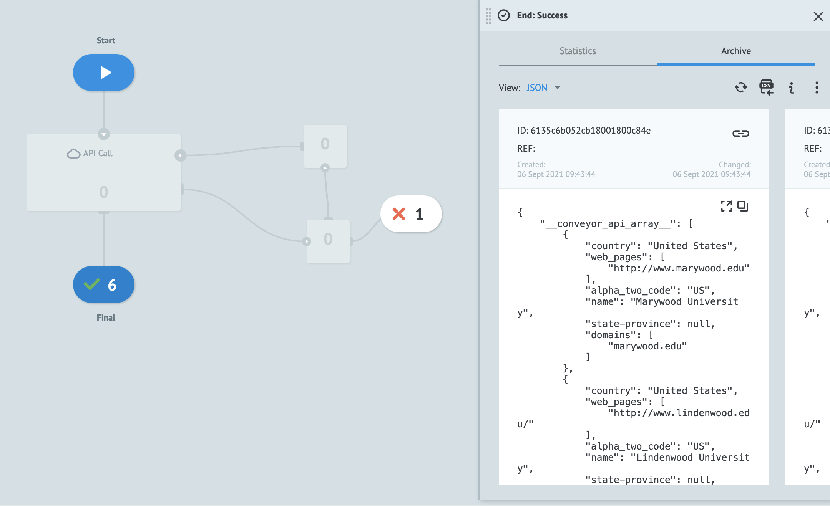
Task: Click the Start play node
Action: (104, 73)
